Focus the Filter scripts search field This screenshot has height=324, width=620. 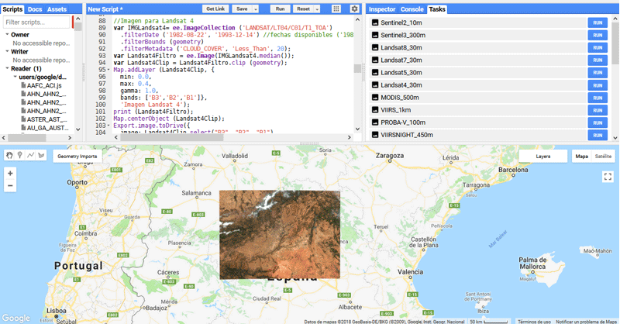(x=36, y=22)
